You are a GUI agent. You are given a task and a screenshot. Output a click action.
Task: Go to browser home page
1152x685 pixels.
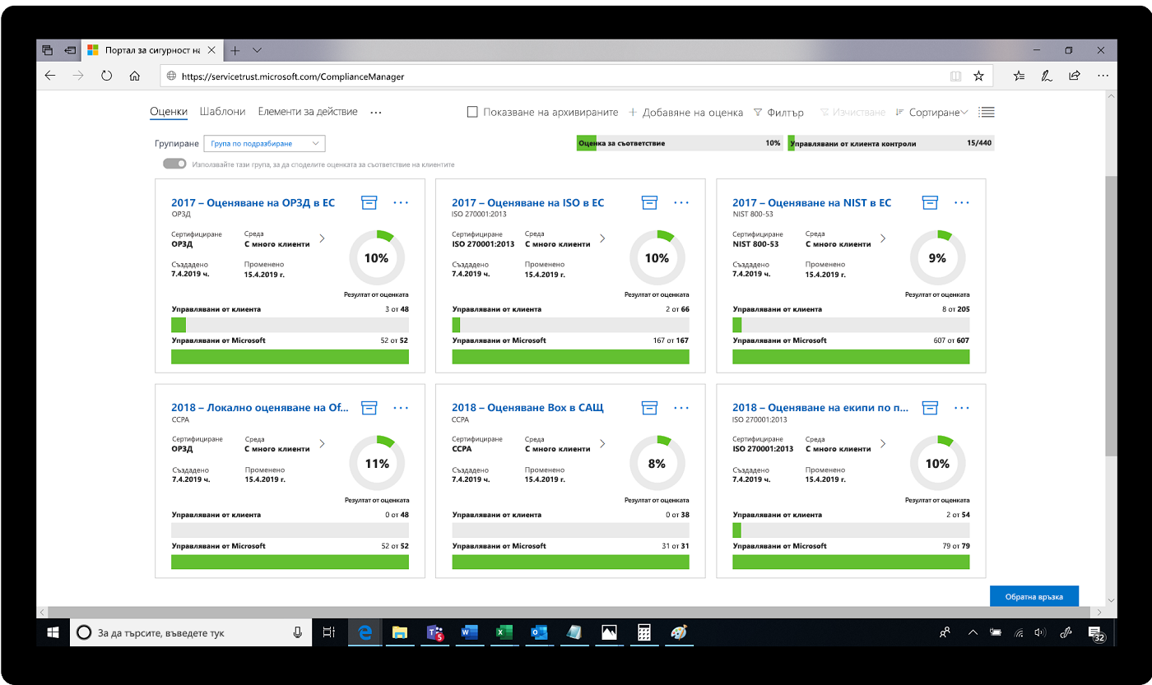click(x=134, y=76)
